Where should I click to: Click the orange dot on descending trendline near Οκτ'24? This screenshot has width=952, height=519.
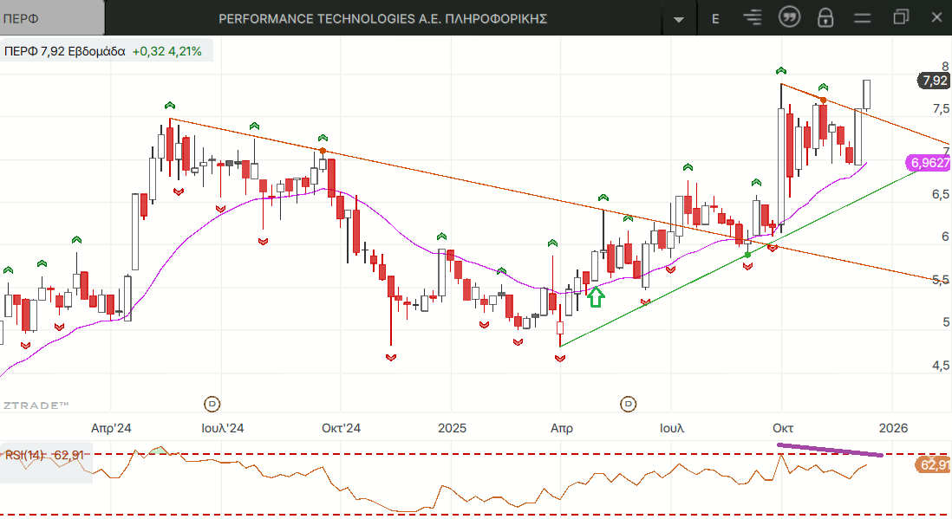[x=323, y=152]
